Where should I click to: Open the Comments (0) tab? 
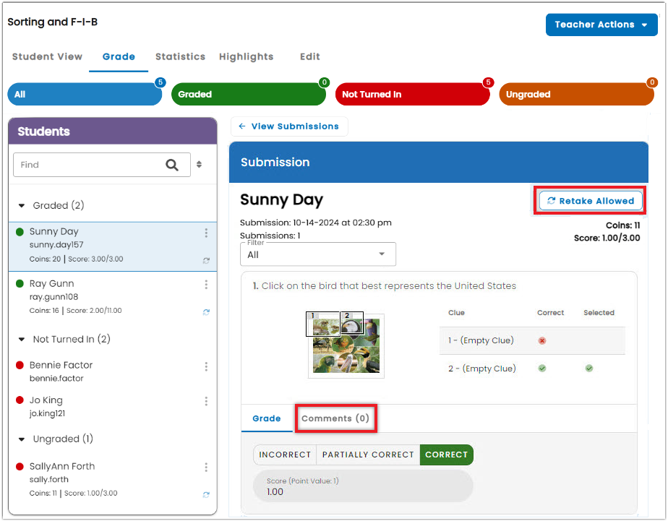(335, 418)
